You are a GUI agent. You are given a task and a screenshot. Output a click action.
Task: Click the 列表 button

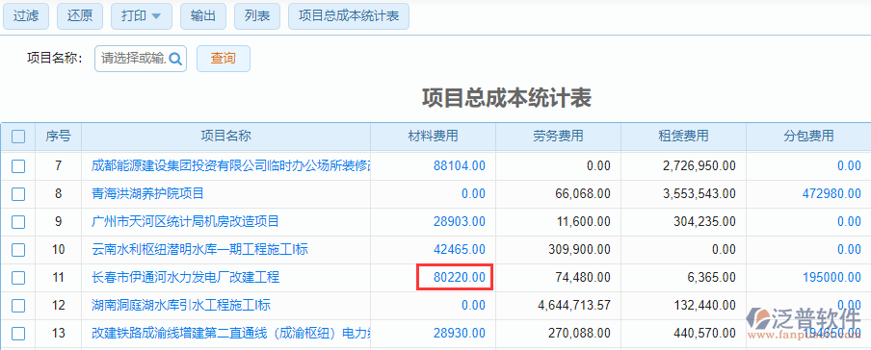(256, 16)
